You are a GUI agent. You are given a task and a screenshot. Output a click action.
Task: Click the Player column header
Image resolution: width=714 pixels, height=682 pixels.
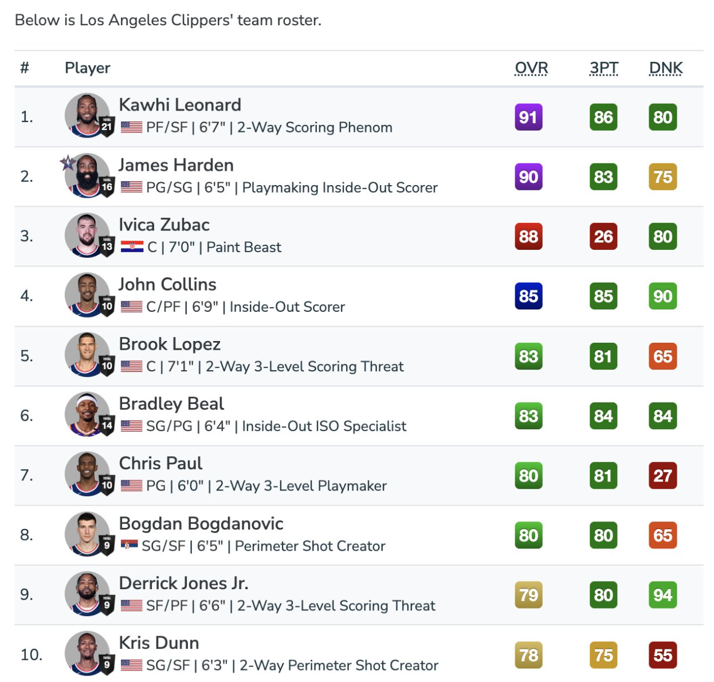coord(88,68)
